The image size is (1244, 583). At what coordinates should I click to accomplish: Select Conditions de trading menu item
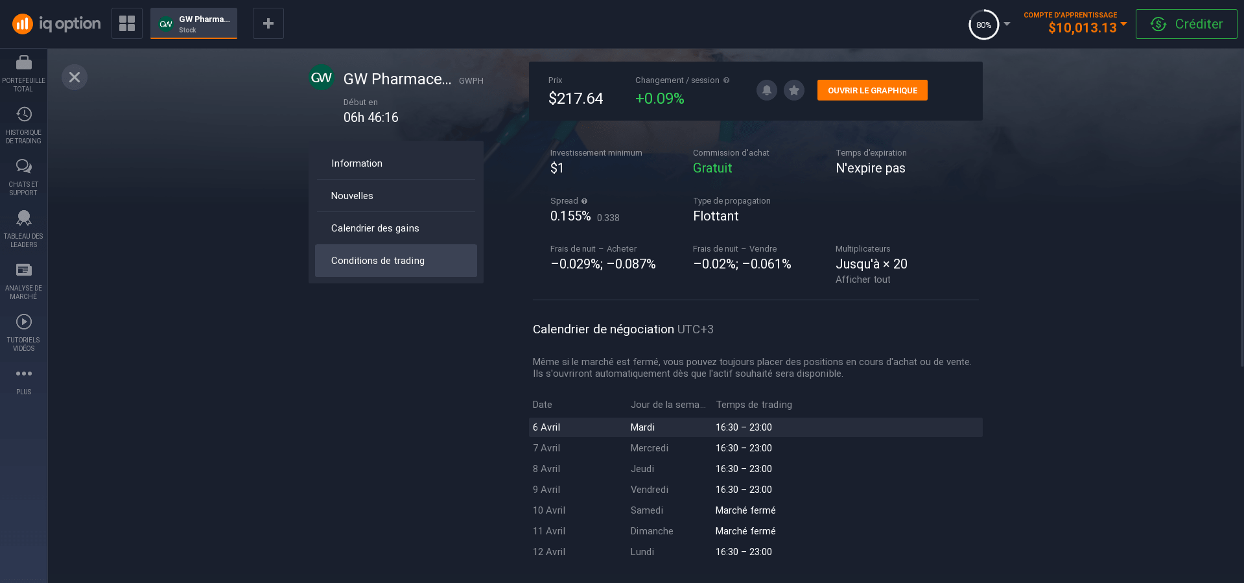tap(396, 261)
